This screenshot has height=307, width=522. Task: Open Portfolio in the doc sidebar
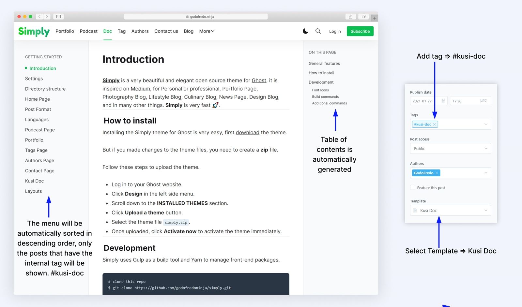pos(34,140)
